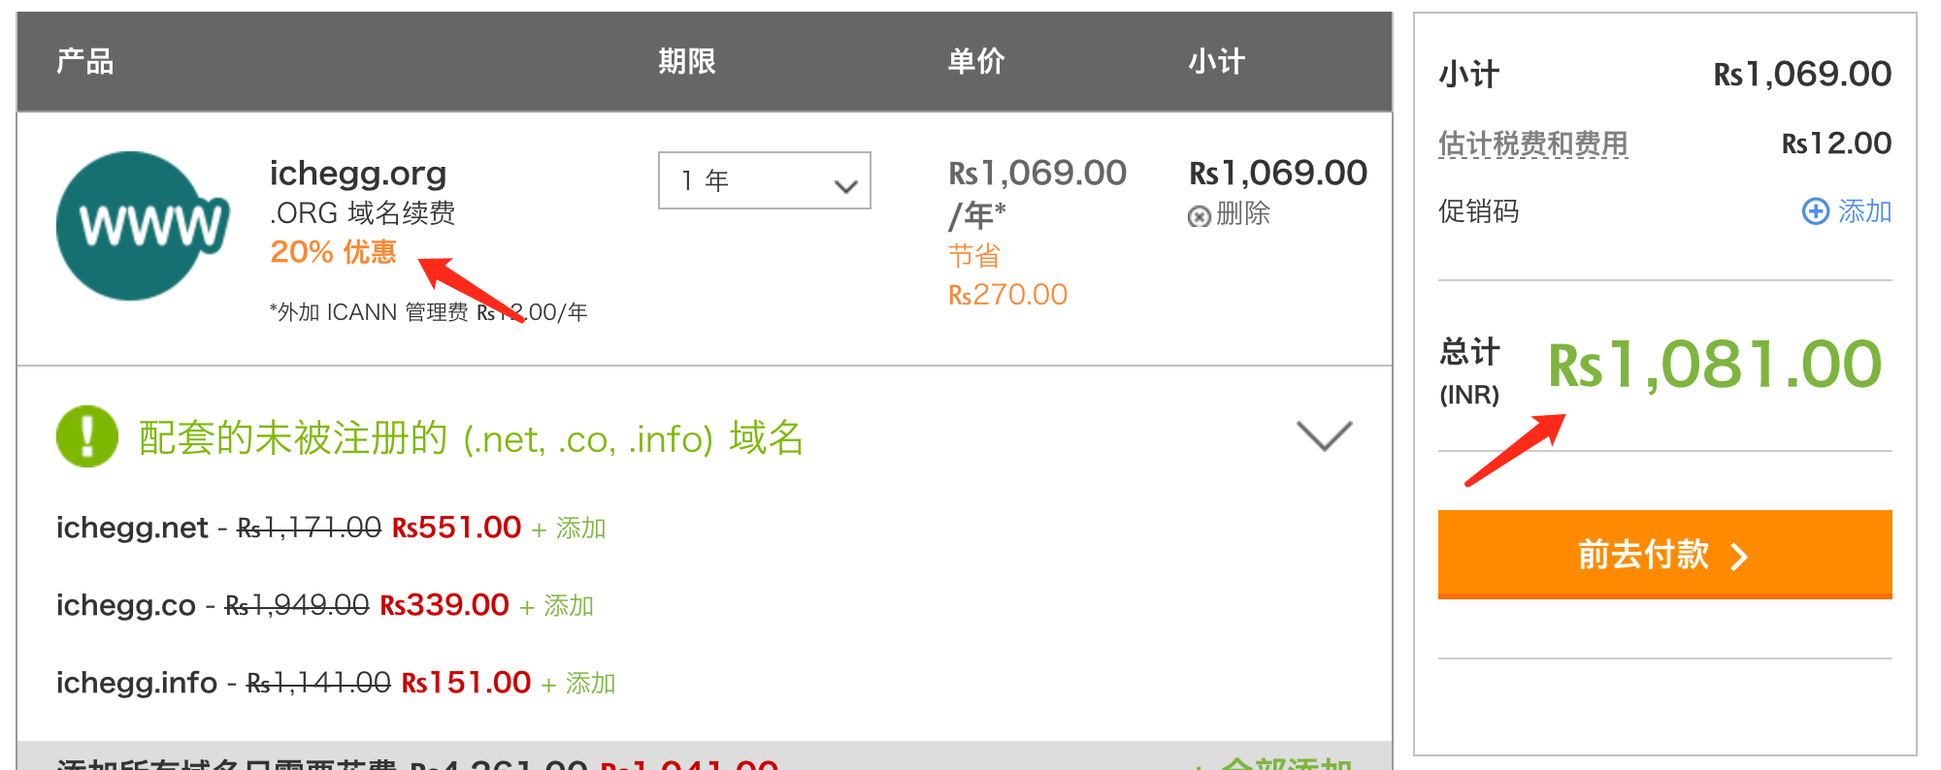Open the 1 年 term dropdown
Screen dimensions: 1941x770
point(764,180)
